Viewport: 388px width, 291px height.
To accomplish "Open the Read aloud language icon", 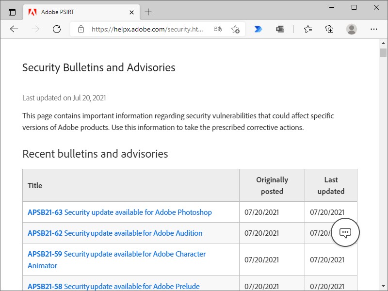I will tap(218, 29).
